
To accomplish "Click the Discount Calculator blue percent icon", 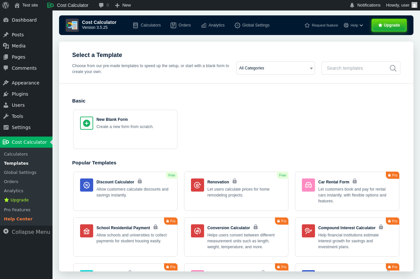I will 87,185.
